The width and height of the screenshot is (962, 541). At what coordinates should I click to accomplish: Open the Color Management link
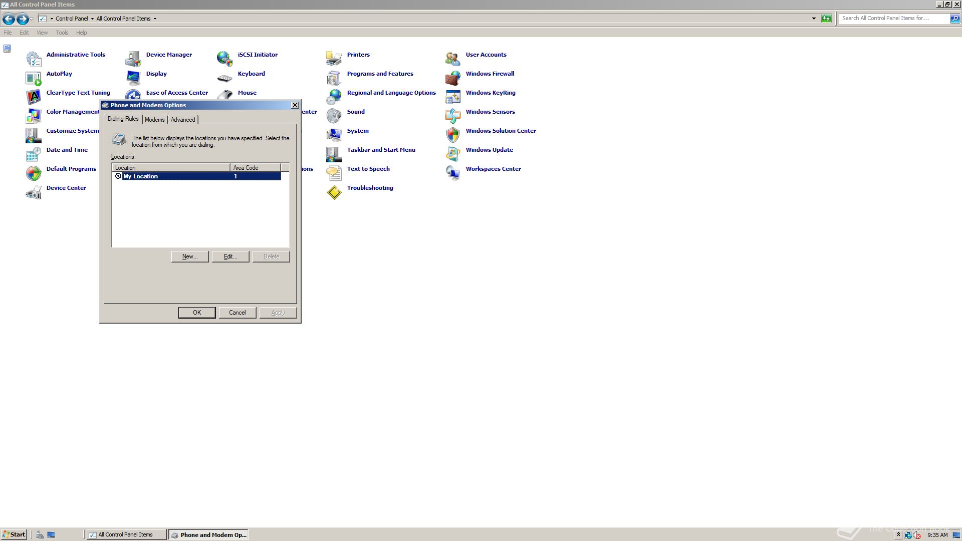tap(73, 112)
